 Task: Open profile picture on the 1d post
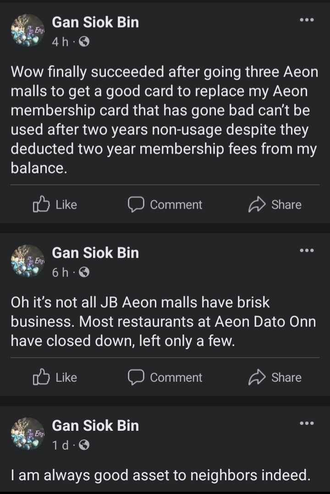(27, 434)
